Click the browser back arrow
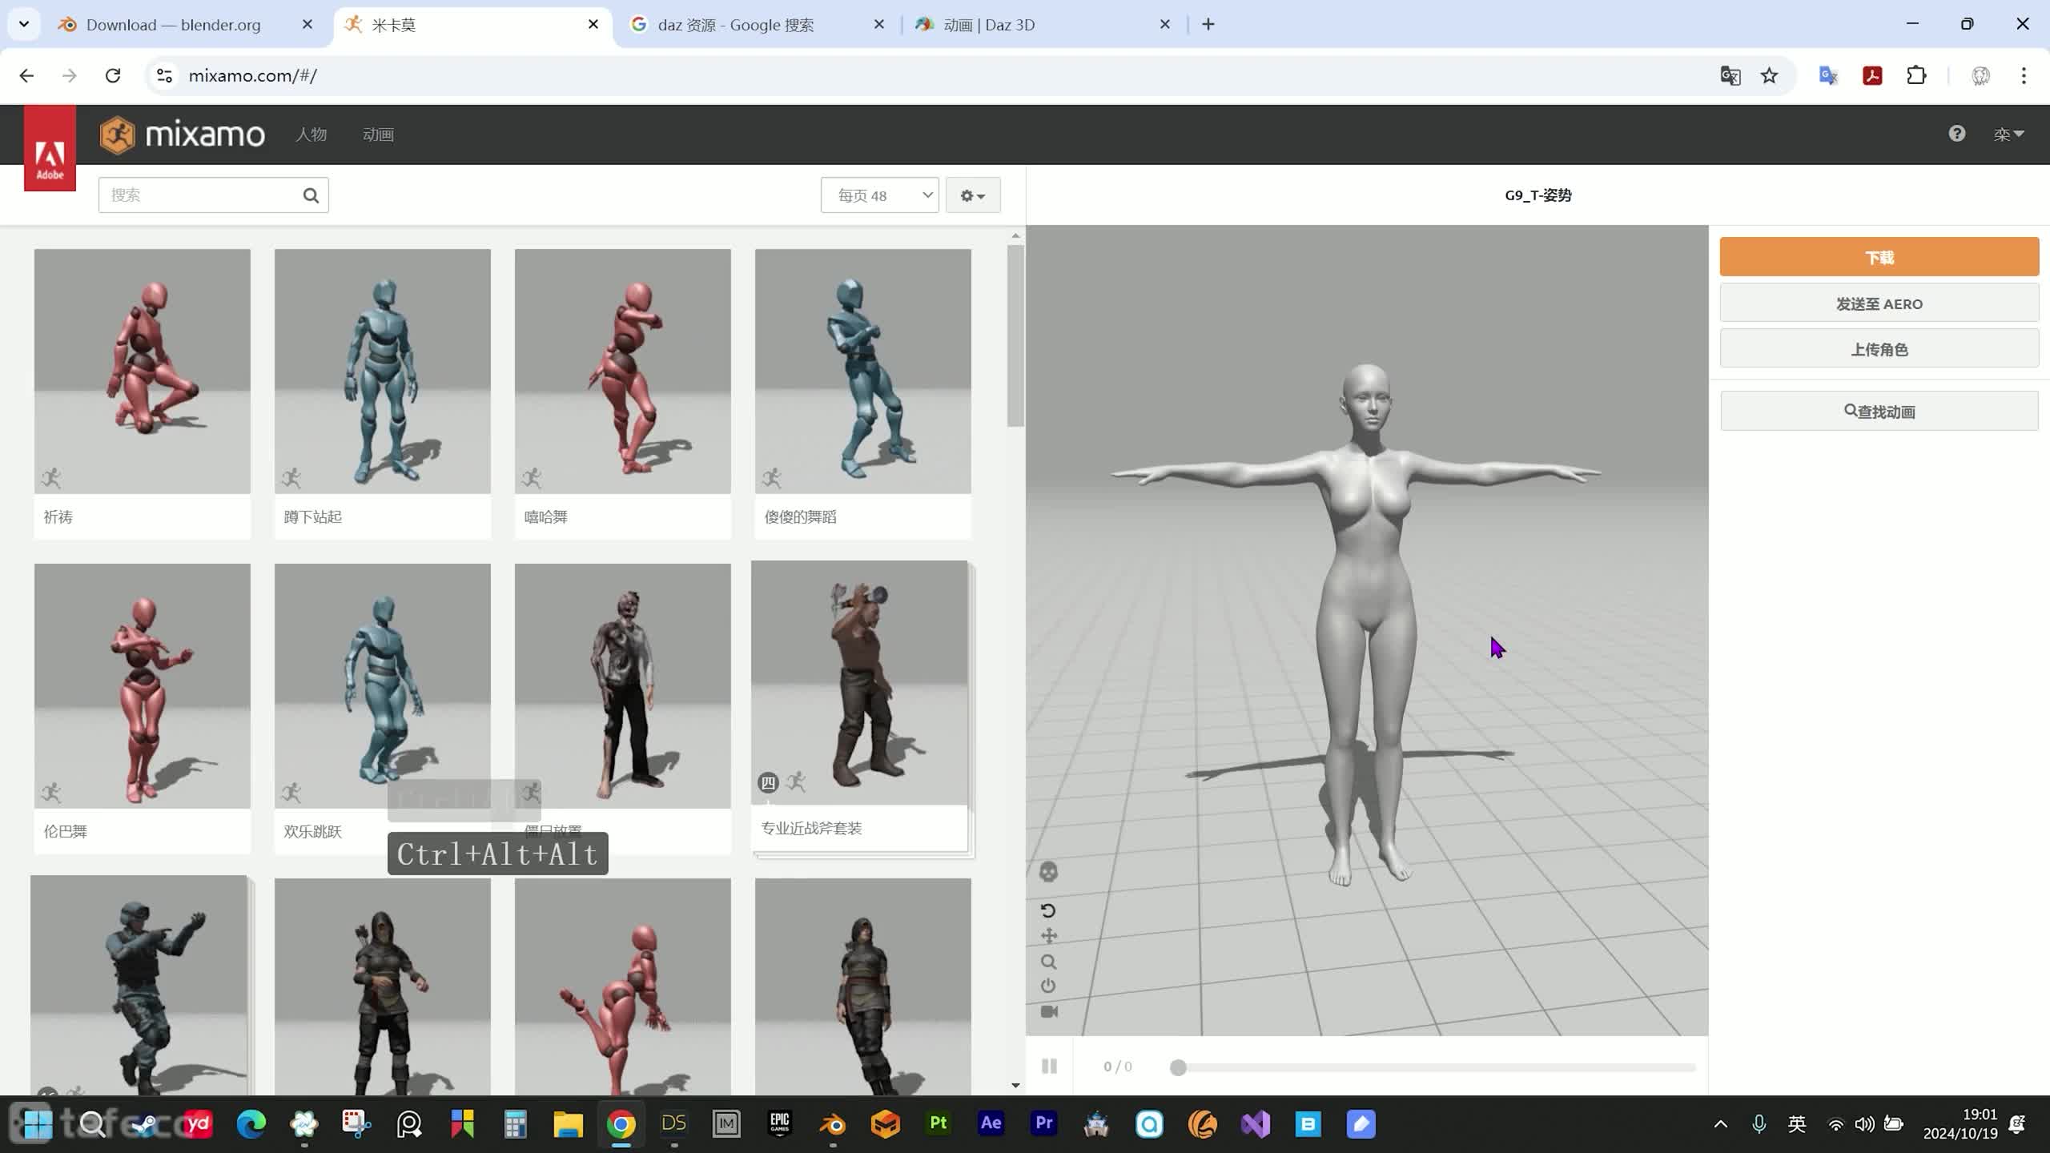 tap(26, 75)
